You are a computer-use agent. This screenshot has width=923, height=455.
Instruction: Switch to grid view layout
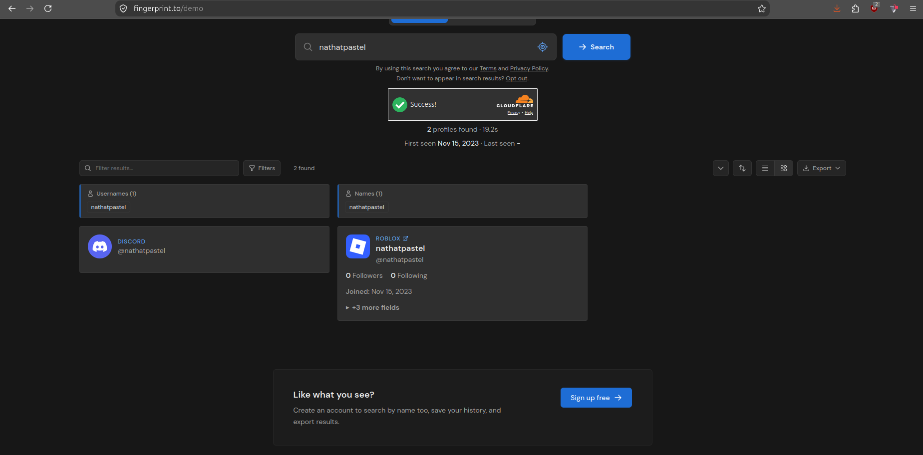click(x=784, y=168)
